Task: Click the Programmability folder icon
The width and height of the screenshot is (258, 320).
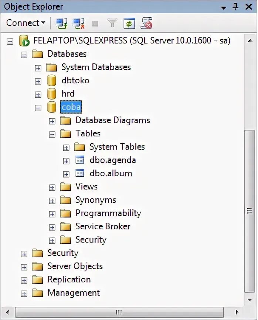Action: coord(65,213)
